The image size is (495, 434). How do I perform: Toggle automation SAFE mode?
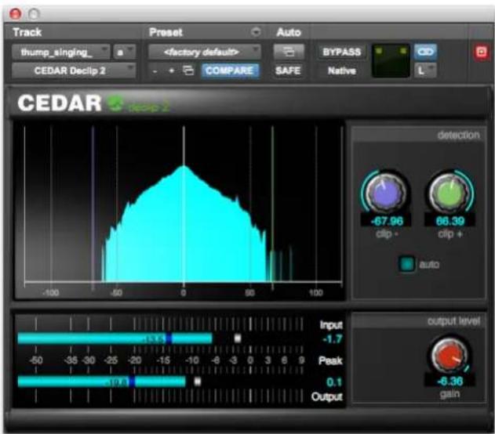coord(288,71)
